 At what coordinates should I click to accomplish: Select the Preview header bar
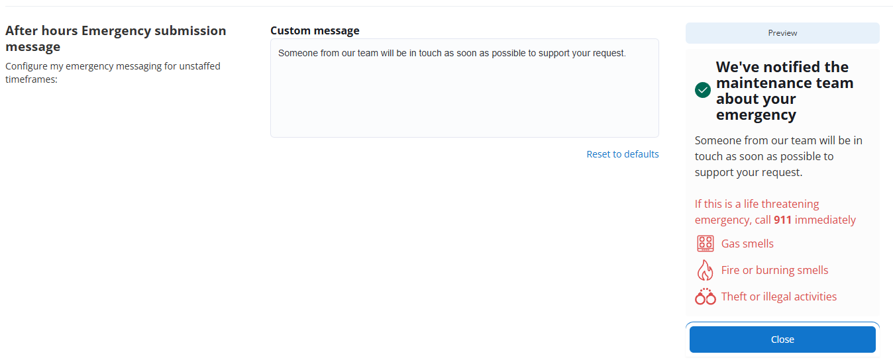click(782, 33)
